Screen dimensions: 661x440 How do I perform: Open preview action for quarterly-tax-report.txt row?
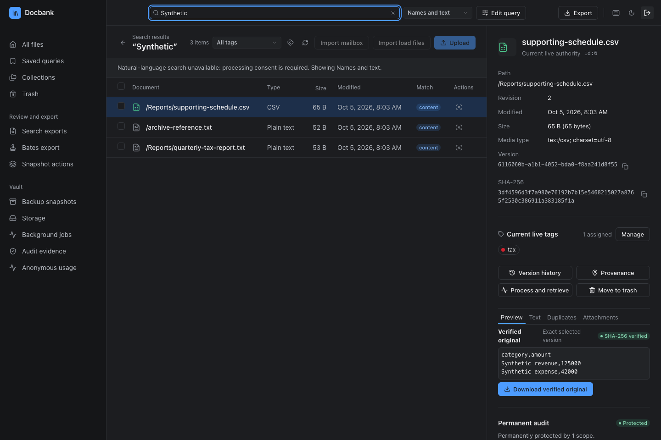[459, 148]
